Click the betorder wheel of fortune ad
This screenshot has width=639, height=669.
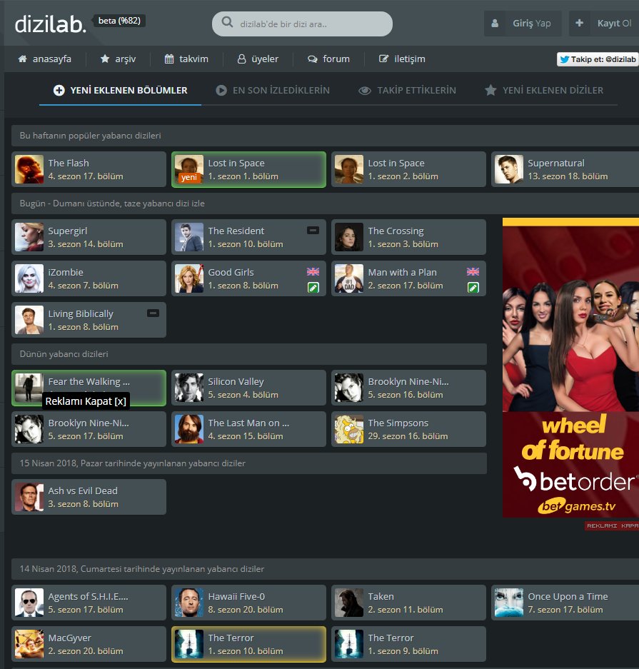click(x=570, y=368)
